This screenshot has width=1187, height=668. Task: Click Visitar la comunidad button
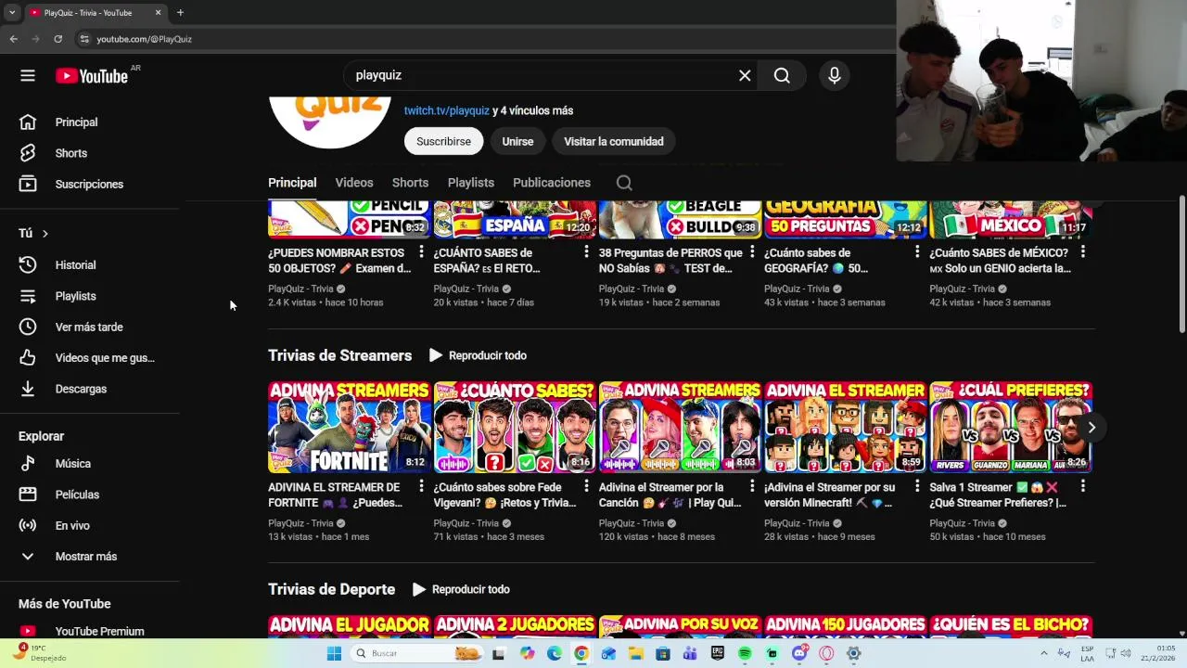point(614,141)
